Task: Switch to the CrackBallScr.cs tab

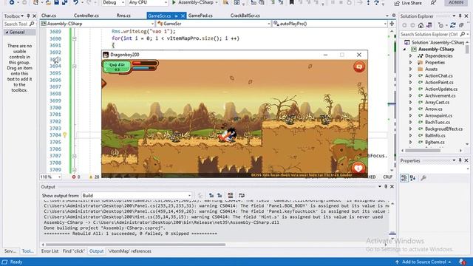Action: pyautogui.click(x=245, y=16)
